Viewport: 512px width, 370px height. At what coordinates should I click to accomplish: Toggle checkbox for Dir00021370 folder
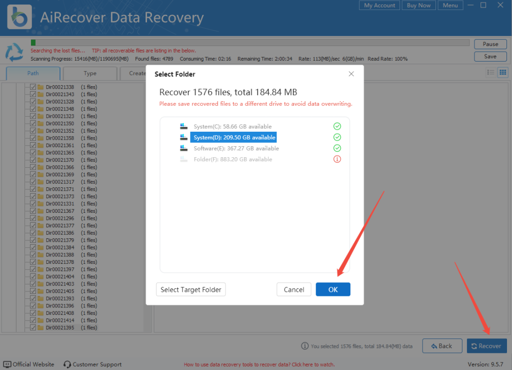(33, 160)
